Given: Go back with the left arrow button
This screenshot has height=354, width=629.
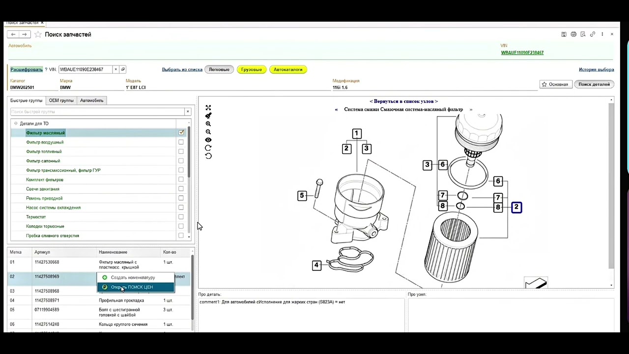Looking at the screenshot, I should pos(13,34).
